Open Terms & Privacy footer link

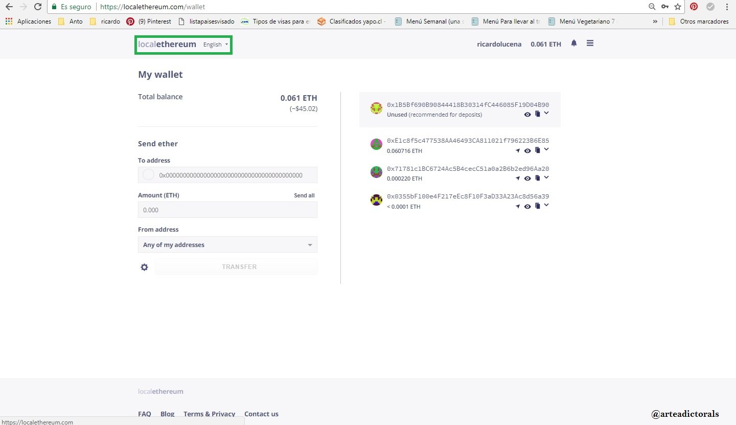tap(210, 414)
